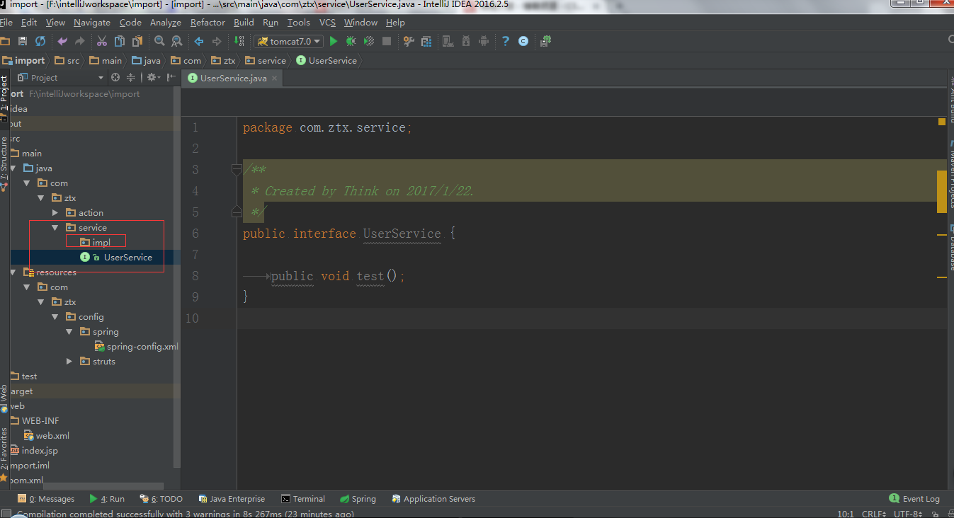Start debugging with the bug icon
Image resolution: width=954 pixels, height=518 pixels.
tap(351, 41)
